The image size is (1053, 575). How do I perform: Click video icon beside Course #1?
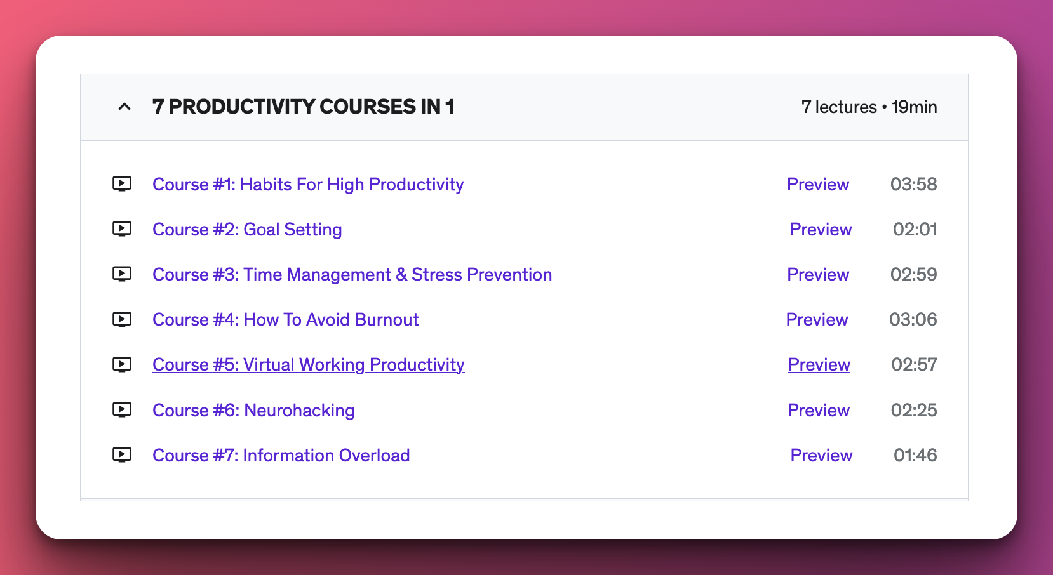click(122, 184)
